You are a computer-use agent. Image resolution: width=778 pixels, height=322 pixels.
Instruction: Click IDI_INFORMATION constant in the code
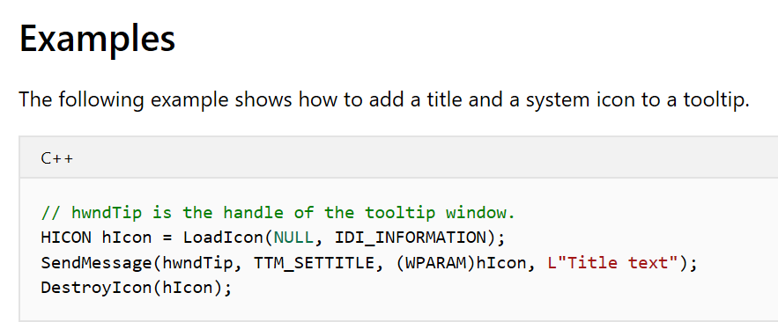[x=411, y=238]
